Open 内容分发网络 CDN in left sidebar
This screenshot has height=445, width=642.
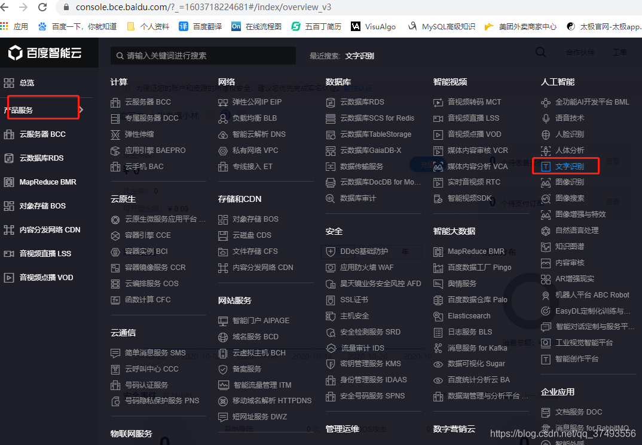click(x=50, y=230)
